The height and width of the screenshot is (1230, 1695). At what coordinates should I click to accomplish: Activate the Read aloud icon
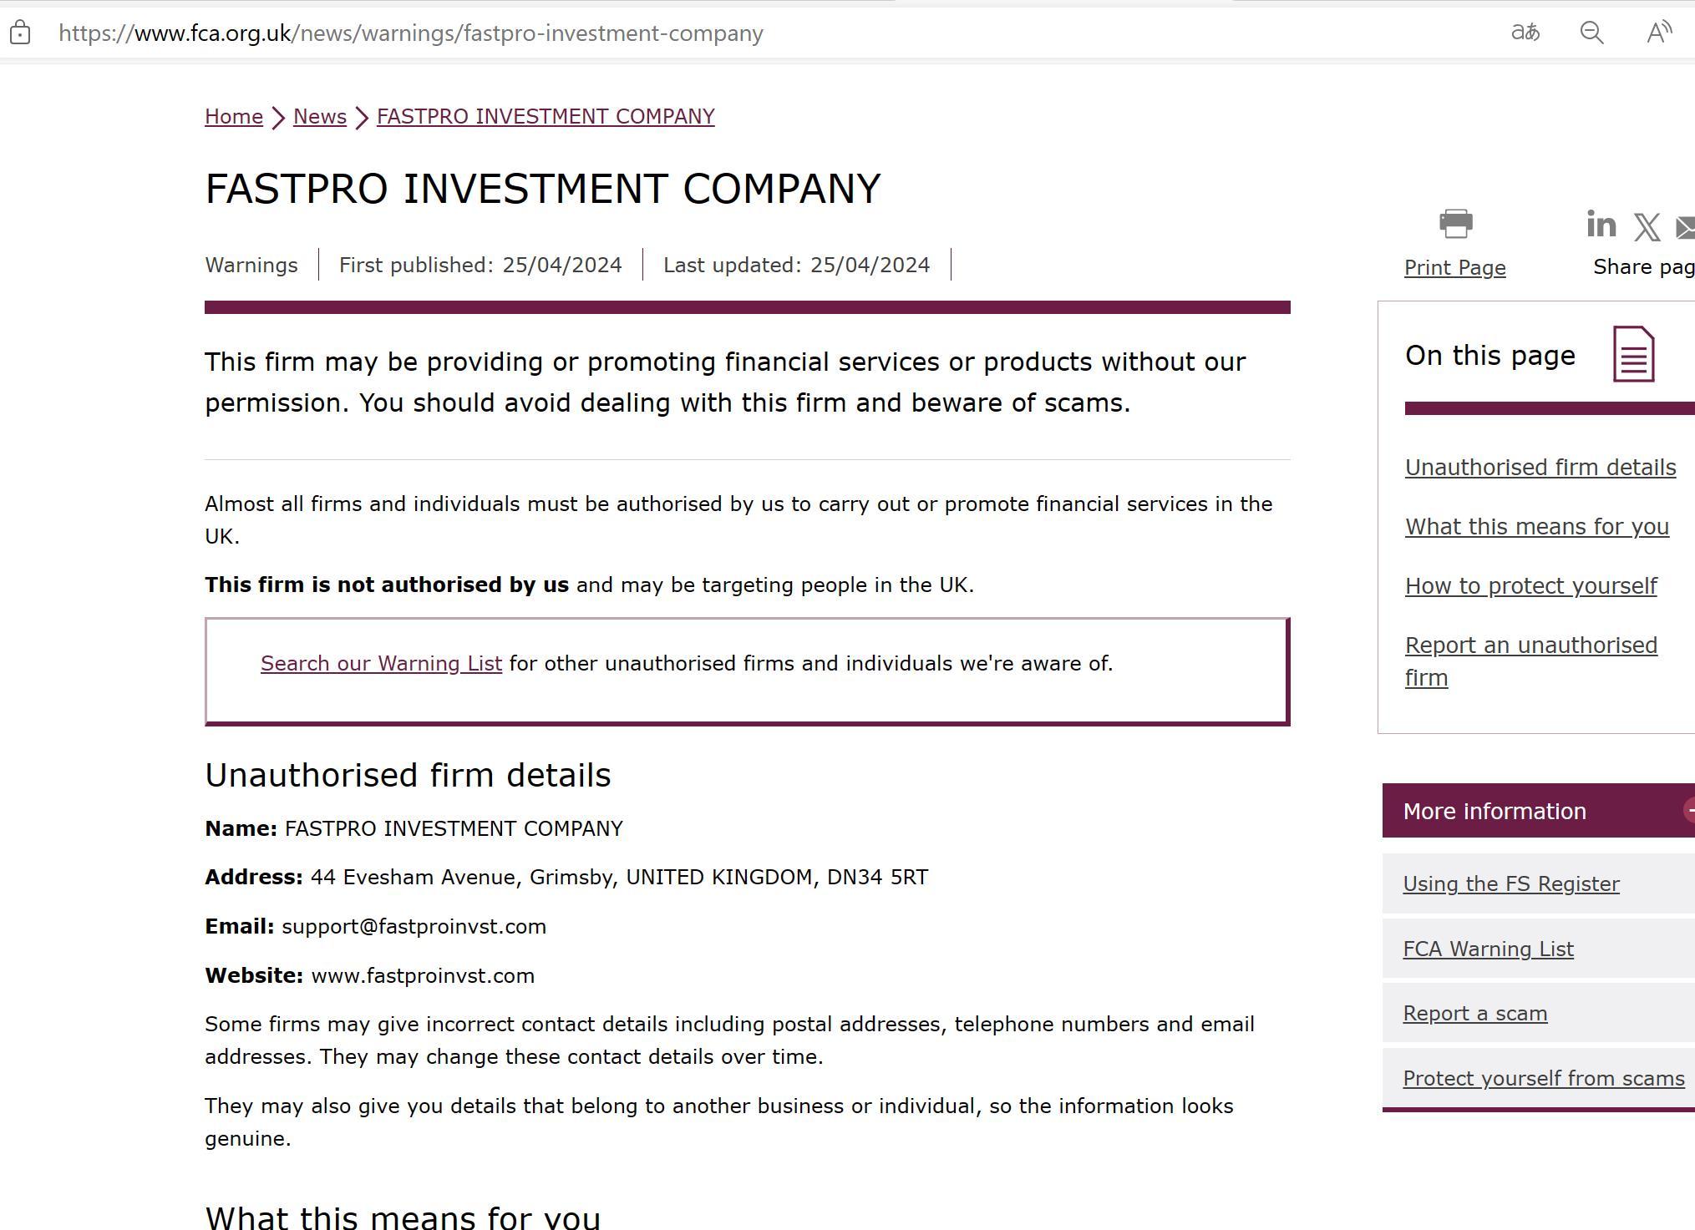click(x=1658, y=33)
